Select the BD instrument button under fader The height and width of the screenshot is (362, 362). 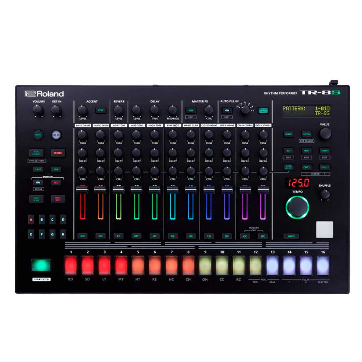pyautogui.click(x=82, y=236)
